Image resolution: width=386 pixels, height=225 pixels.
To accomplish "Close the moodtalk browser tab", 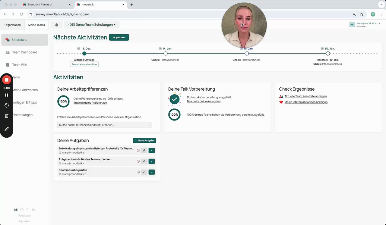I will 123,5.
